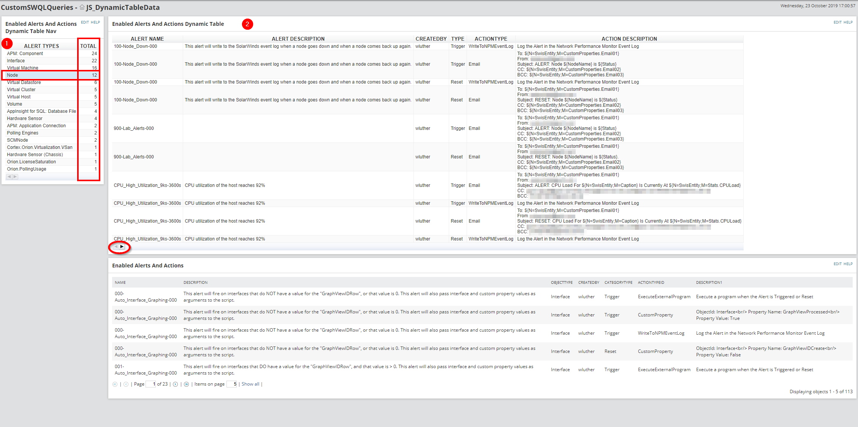Click next page arrow in Dynamic Table
The height and width of the screenshot is (427, 858).
click(x=122, y=247)
